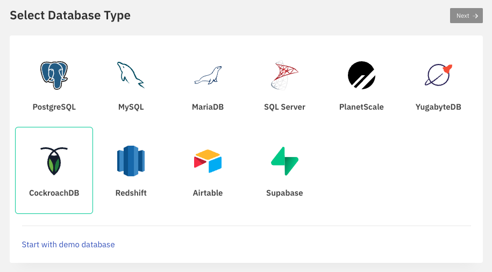The height and width of the screenshot is (272, 492).
Task: Click the CockroachDB label text
Action: (54, 193)
